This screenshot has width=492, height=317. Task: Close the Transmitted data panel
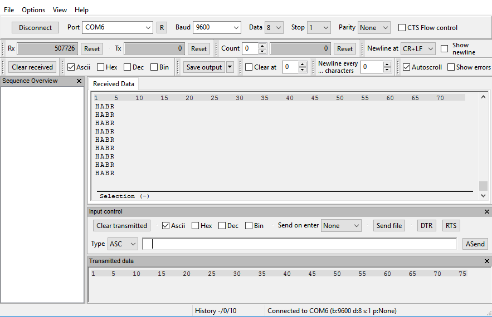pos(486,261)
